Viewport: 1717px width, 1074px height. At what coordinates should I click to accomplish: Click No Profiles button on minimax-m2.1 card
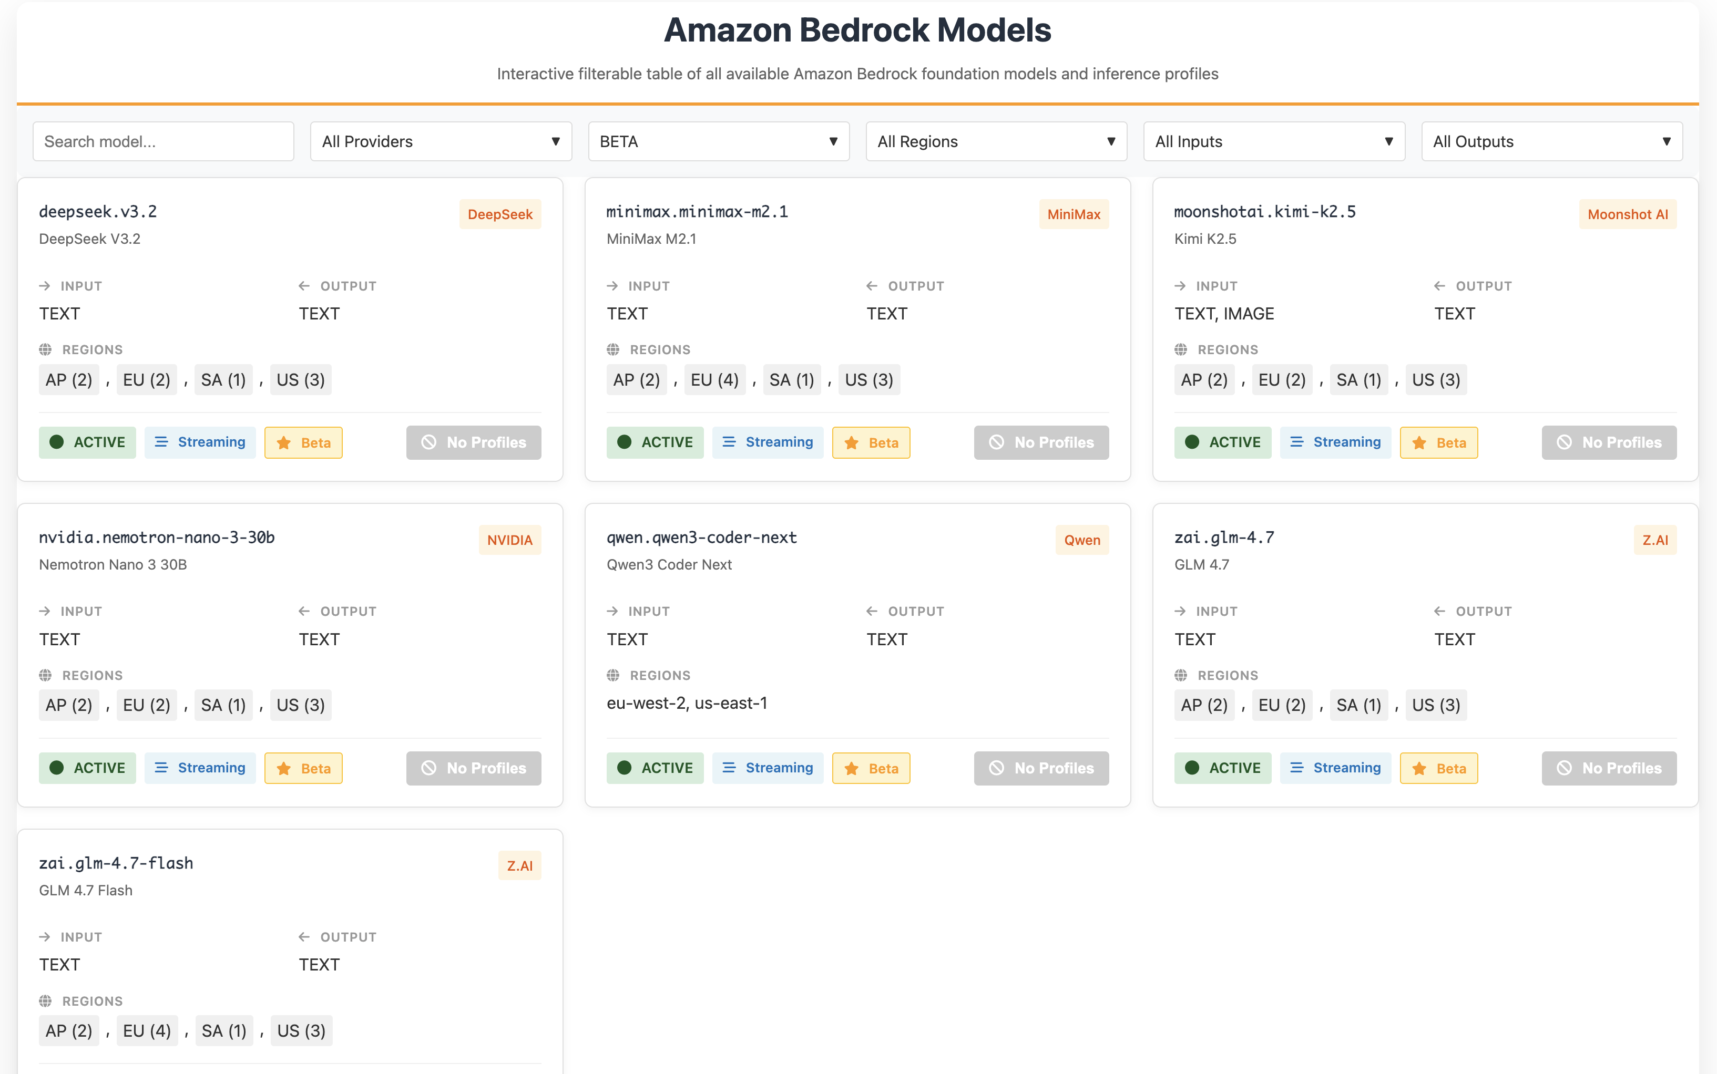click(x=1041, y=442)
